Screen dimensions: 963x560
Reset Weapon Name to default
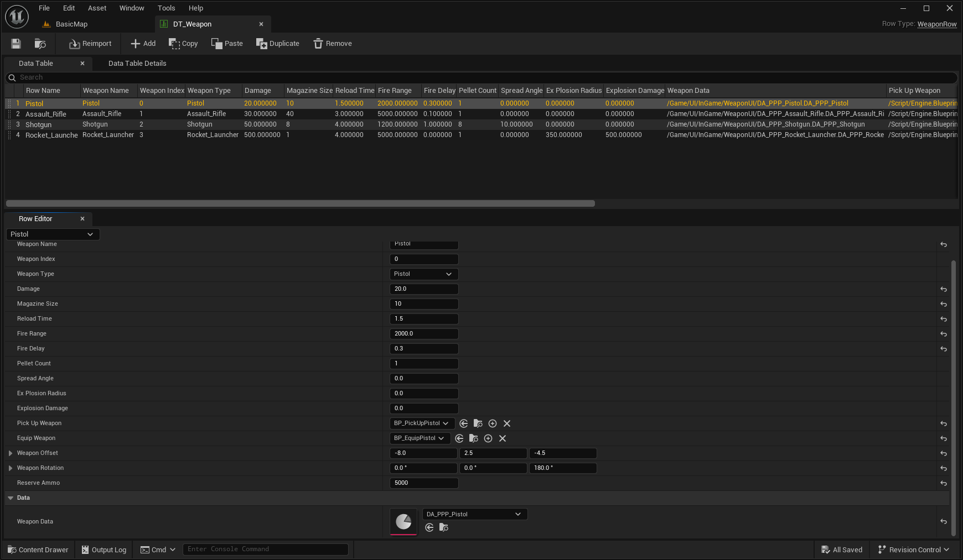944,244
